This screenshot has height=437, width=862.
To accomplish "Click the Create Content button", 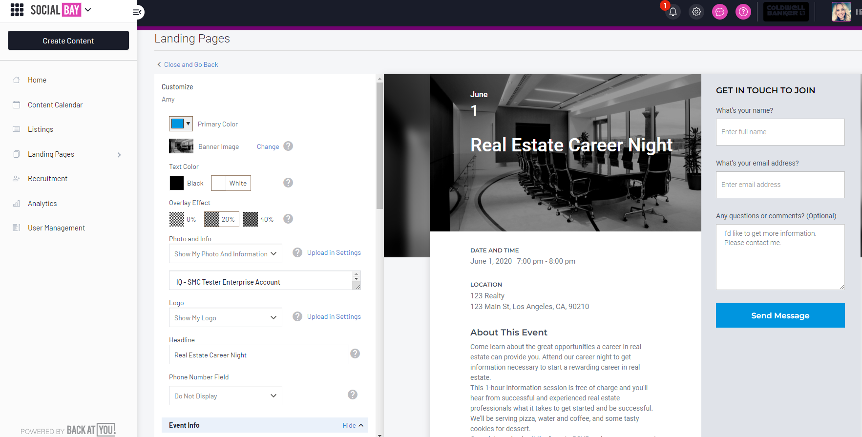I will [x=68, y=41].
